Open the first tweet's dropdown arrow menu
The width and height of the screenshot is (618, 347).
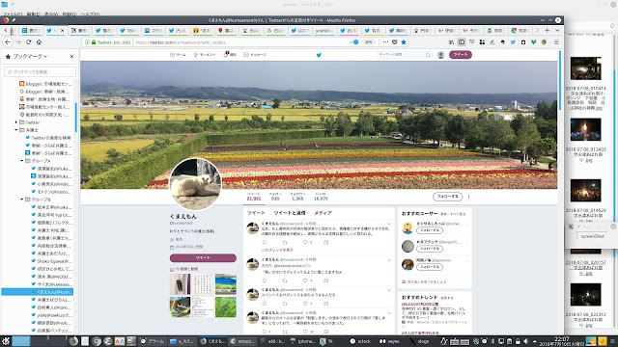(x=389, y=224)
